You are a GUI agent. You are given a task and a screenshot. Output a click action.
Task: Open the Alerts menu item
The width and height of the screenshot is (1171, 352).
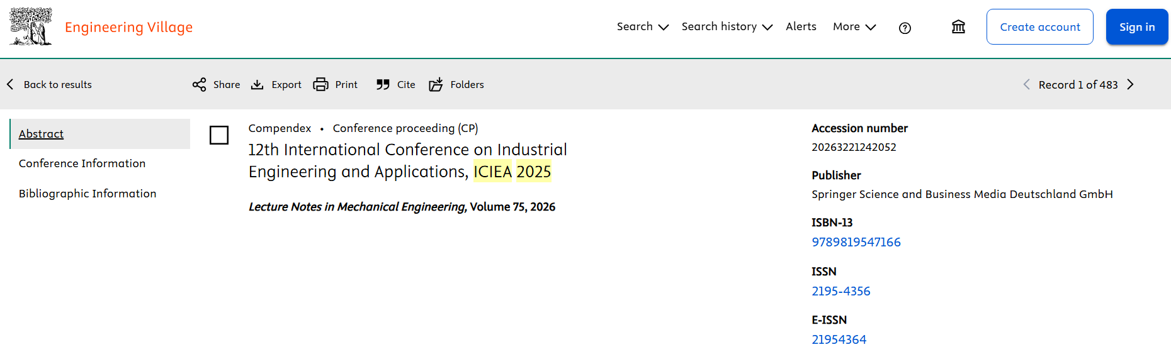(x=801, y=26)
